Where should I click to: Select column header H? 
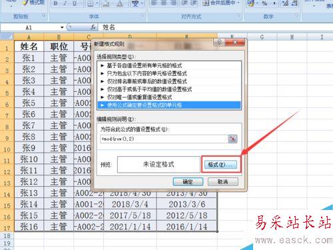(292, 37)
